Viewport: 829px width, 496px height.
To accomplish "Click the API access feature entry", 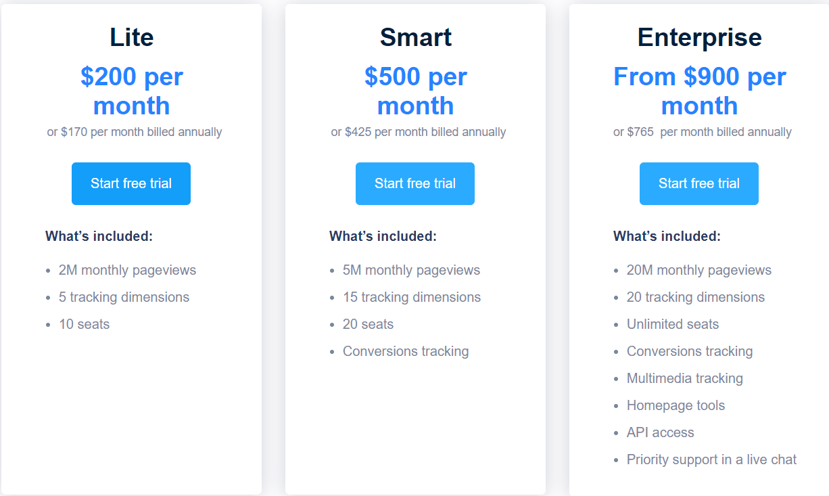I will [x=661, y=432].
